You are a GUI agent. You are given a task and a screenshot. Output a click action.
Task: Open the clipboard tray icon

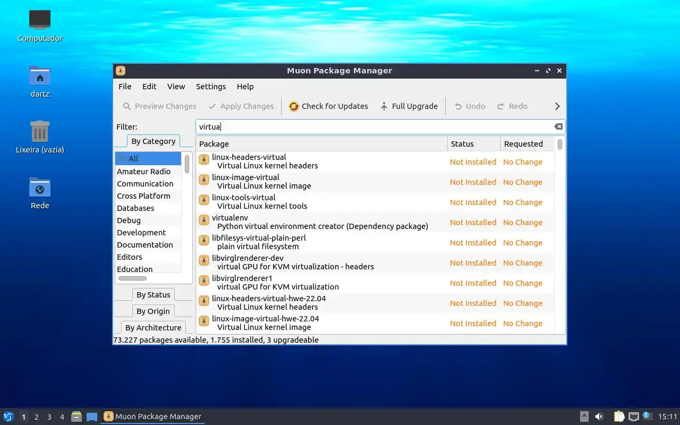pyautogui.click(x=619, y=416)
